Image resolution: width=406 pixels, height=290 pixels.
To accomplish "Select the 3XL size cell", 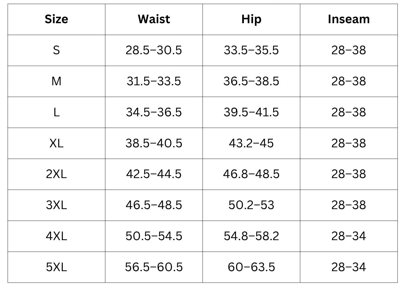I will (56, 205).
